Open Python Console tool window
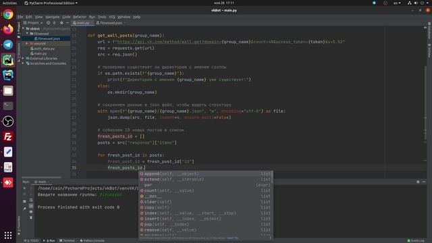Image resolution: width=432 pixels, height=243 pixels. coord(92,240)
